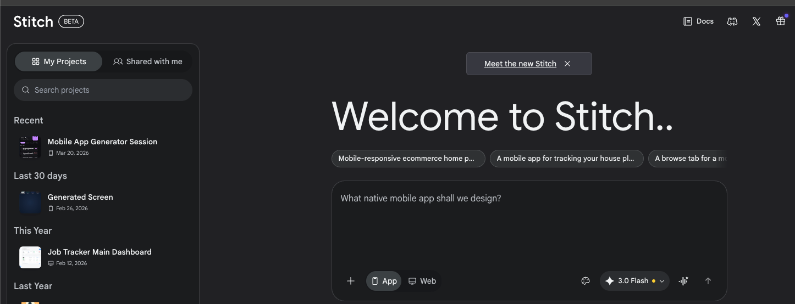Pick the house plants tracking app suggestion
Screen dimensions: 795x304
(x=566, y=158)
